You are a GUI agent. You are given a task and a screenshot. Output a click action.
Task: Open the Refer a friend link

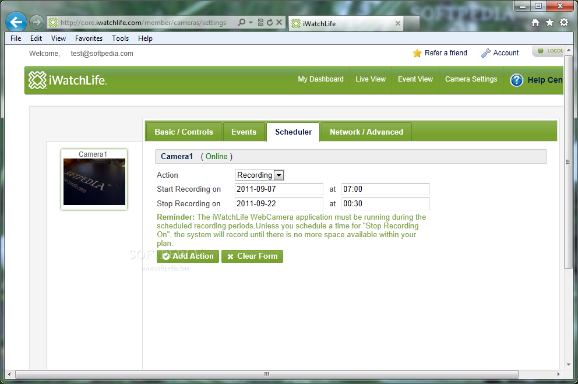point(446,52)
